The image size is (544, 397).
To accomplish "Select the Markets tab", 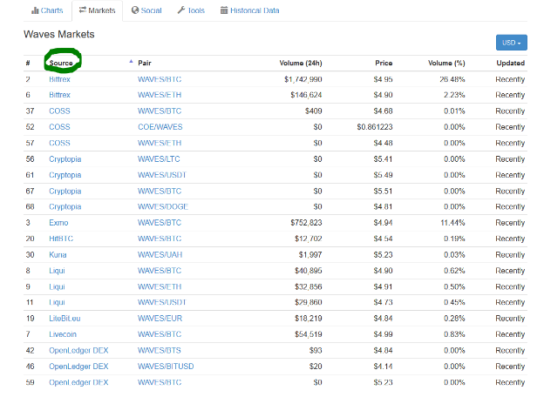I will [97, 10].
